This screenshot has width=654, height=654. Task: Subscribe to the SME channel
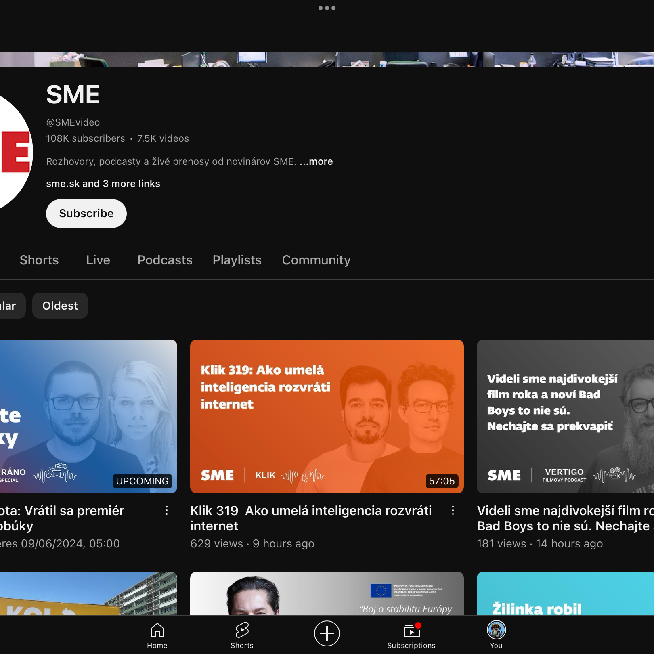point(86,214)
